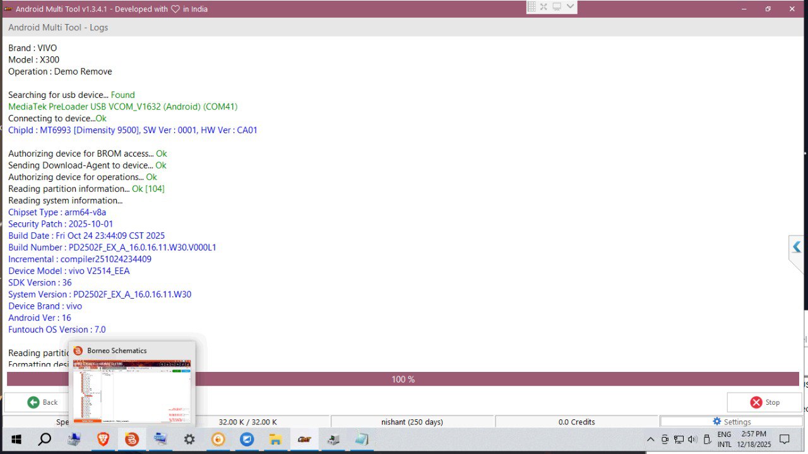Open the teal notebook app in taskbar
808x454 pixels.
pyautogui.click(x=361, y=439)
